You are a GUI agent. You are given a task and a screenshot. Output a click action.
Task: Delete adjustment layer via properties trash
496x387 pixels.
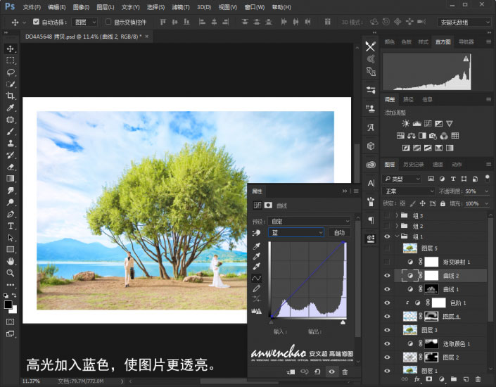tap(345, 372)
